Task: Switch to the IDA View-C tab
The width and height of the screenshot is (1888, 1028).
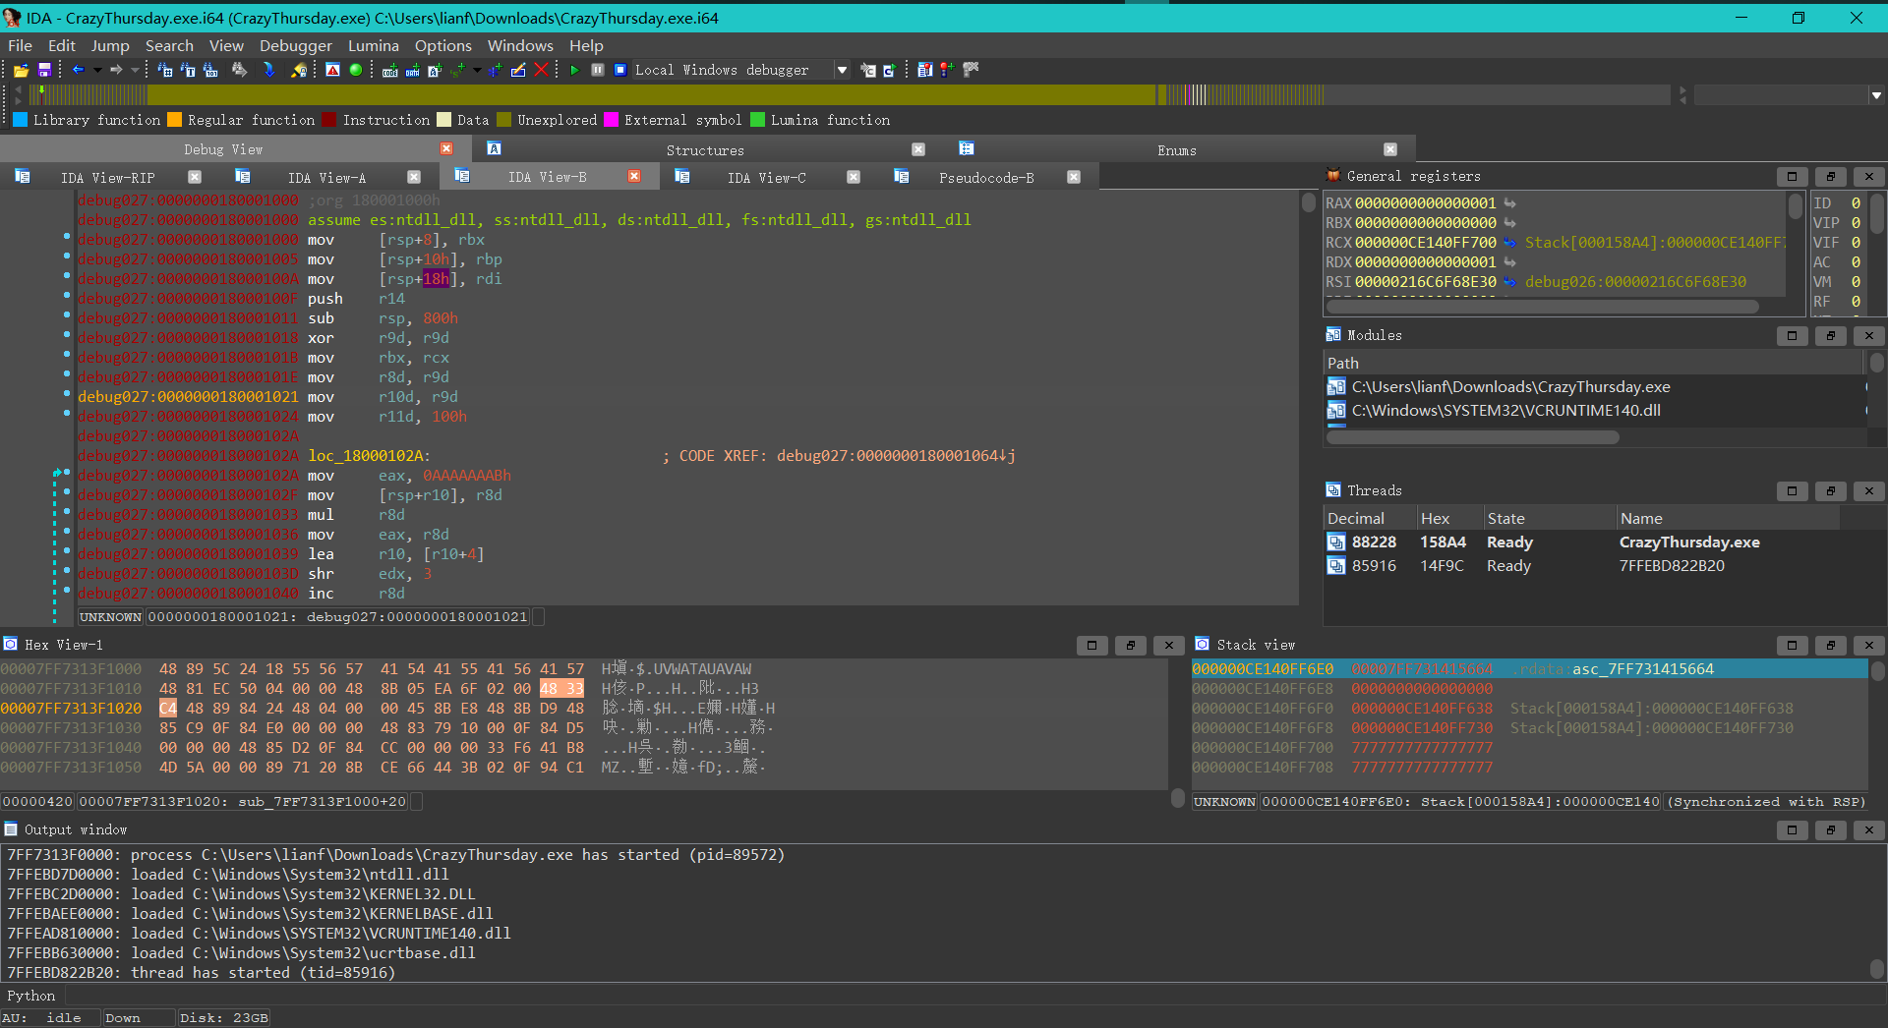Action: (x=767, y=178)
